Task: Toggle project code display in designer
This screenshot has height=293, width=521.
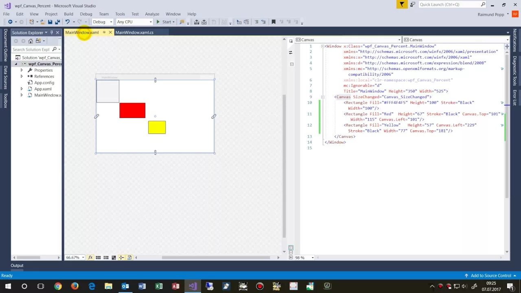Action: click(x=129, y=258)
